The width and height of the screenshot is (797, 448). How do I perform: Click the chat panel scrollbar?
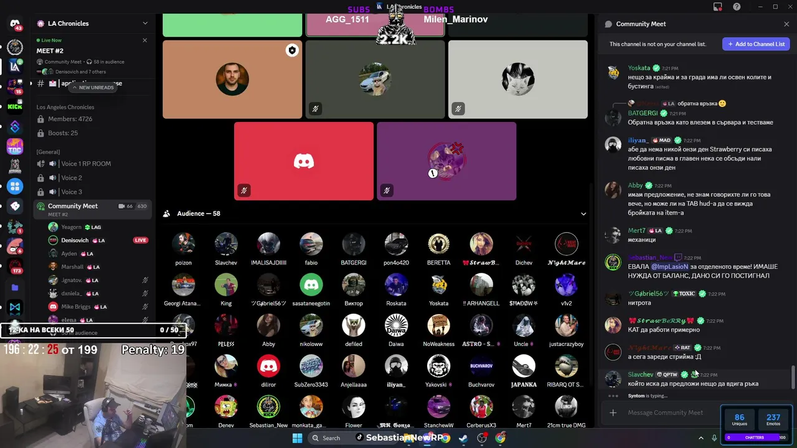coord(793,376)
